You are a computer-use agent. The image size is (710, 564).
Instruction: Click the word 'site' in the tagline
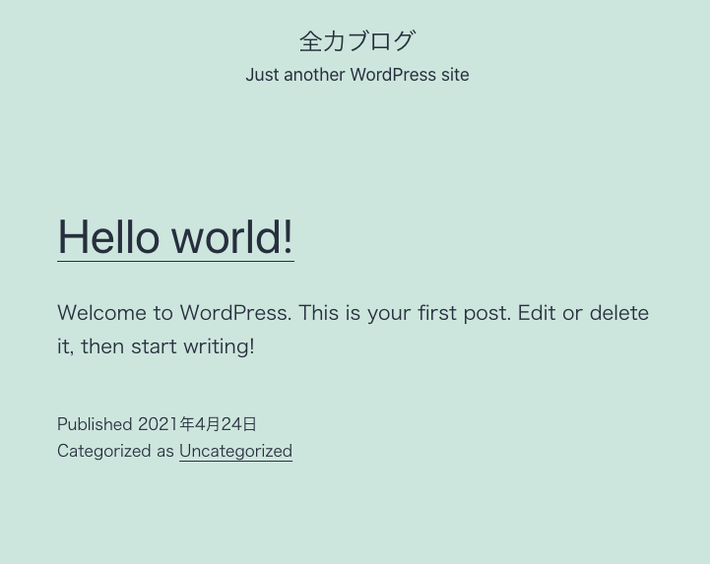(455, 75)
